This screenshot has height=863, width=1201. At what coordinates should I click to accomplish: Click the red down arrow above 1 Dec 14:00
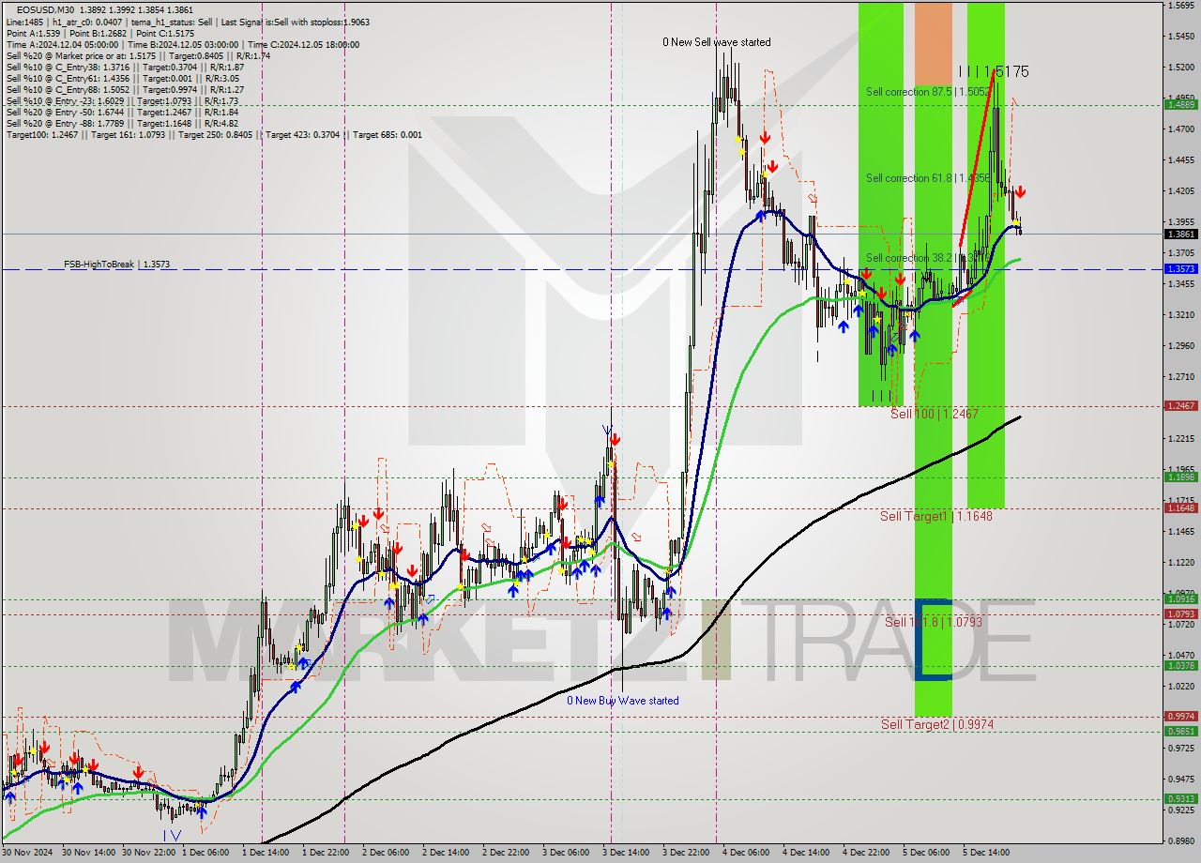point(364,519)
